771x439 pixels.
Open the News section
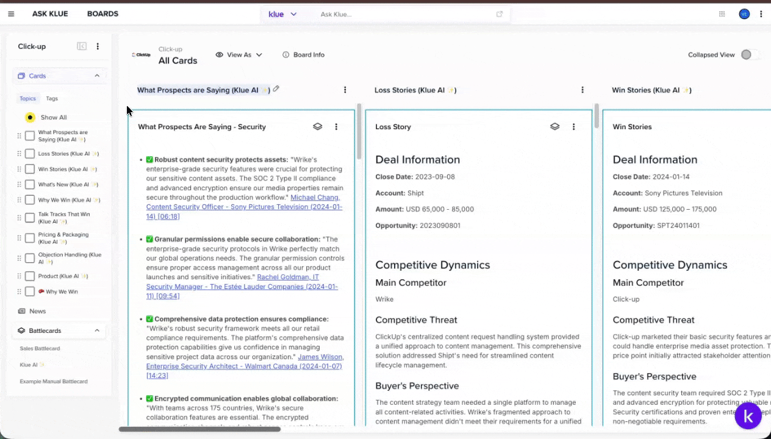point(38,311)
